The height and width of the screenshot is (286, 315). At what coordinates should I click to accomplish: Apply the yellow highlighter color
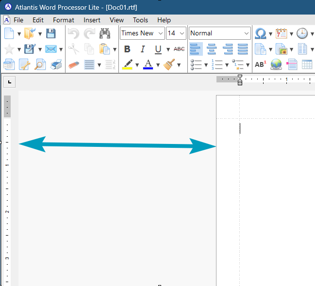128,64
